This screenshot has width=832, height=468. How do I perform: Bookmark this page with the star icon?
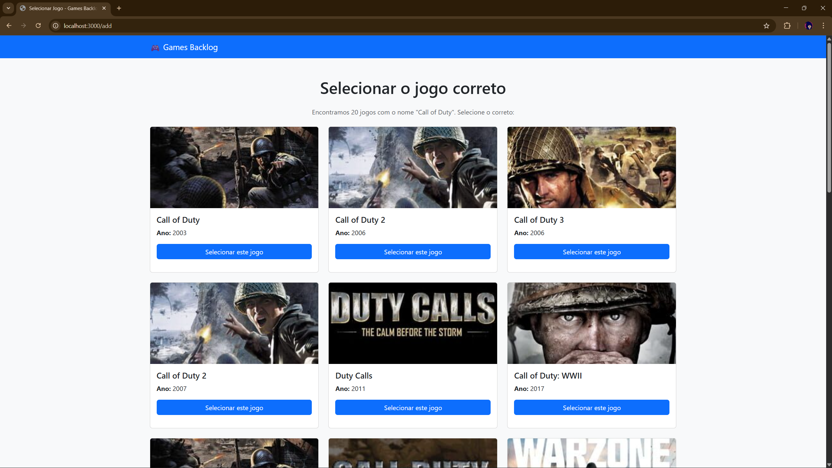point(766,26)
